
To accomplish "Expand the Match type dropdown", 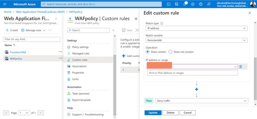I will point(197,28).
